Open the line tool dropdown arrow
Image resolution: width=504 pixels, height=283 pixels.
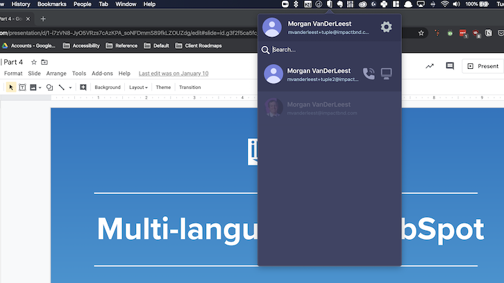(x=70, y=88)
